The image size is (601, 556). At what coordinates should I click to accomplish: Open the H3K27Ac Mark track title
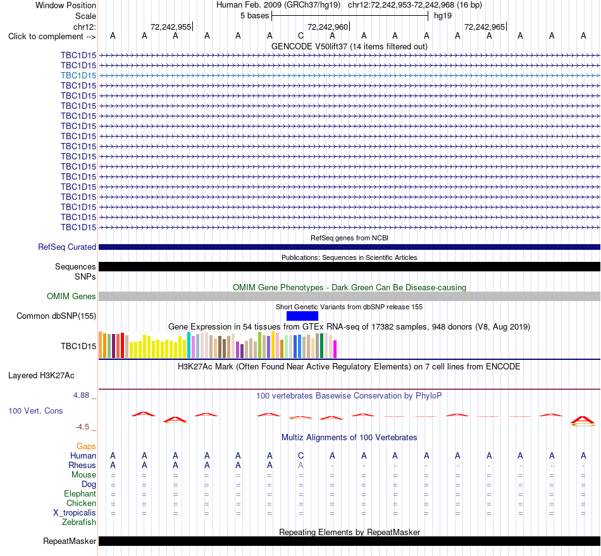coord(349,367)
